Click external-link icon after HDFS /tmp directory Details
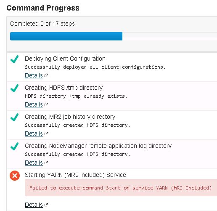 pyautogui.click(x=46, y=104)
